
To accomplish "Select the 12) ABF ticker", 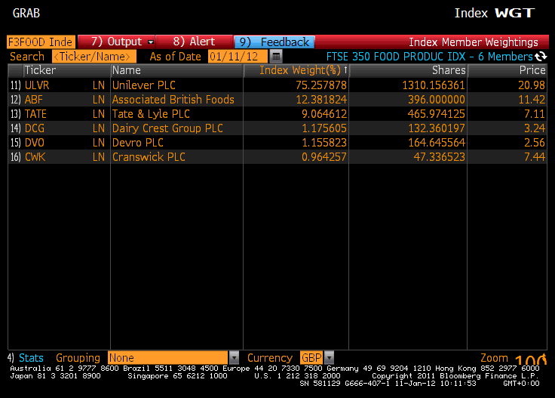I will click(x=34, y=100).
